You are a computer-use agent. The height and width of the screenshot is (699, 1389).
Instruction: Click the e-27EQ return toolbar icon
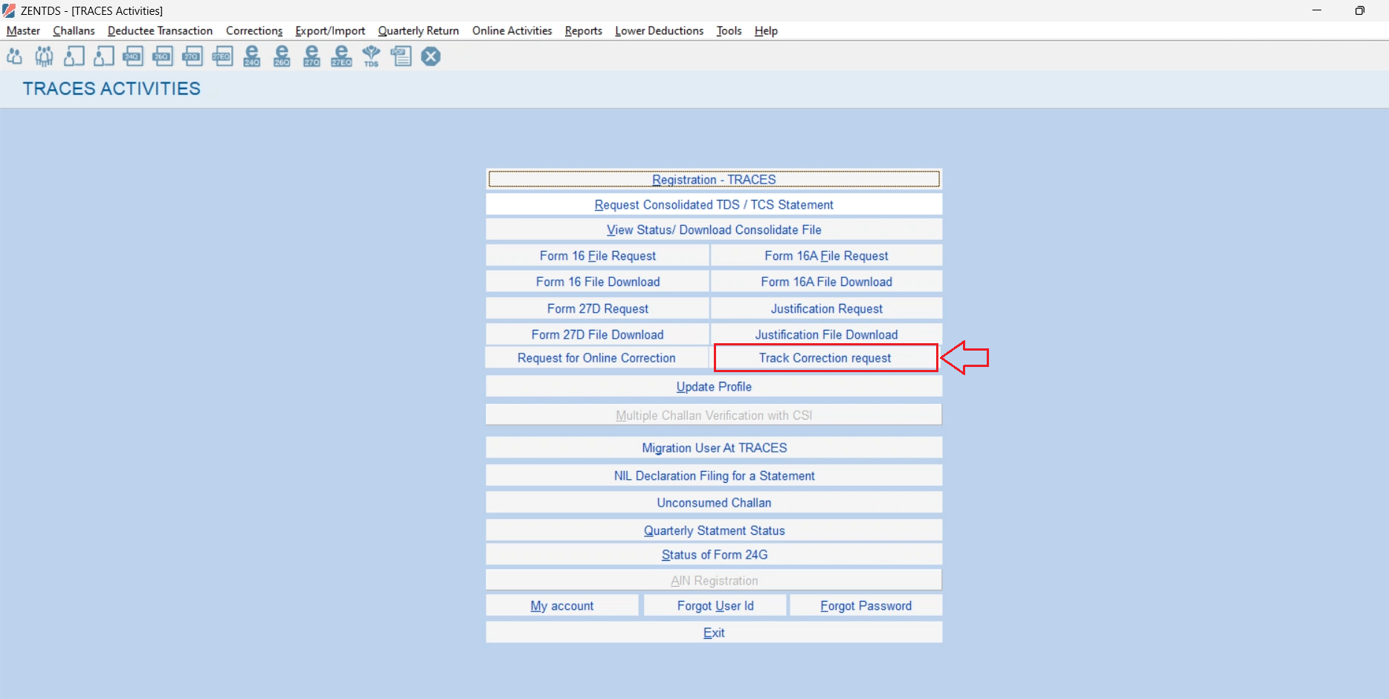coord(341,56)
